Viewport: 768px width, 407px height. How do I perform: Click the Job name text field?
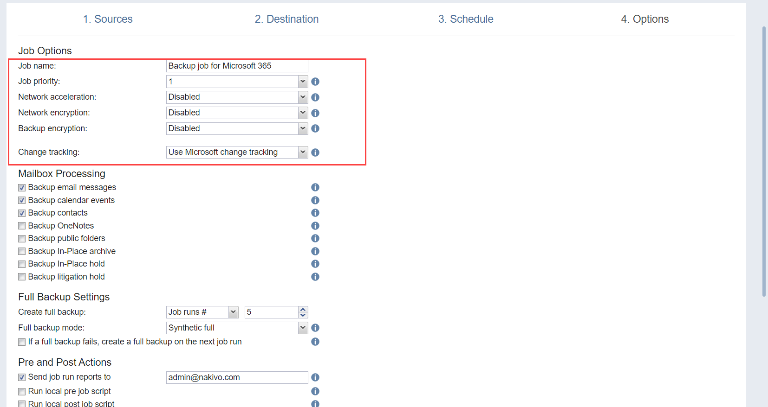(237, 66)
